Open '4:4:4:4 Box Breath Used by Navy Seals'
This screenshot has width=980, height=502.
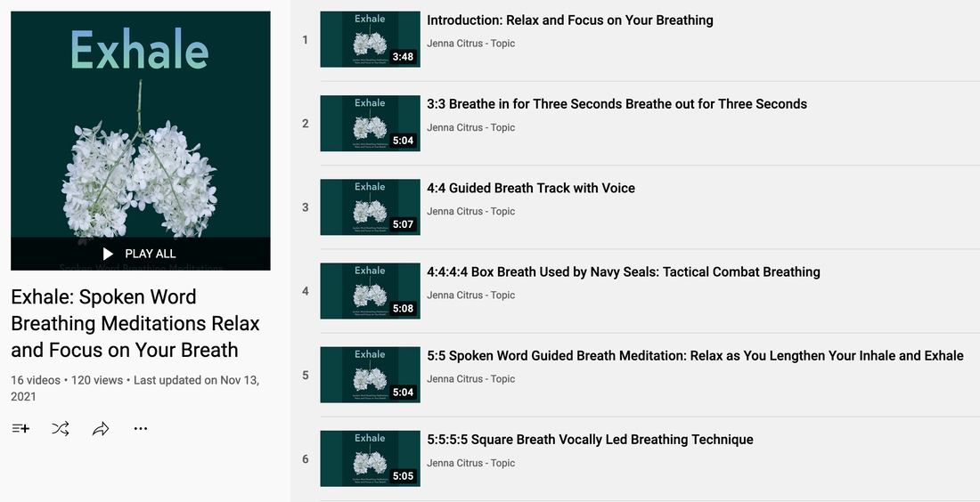click(623, 271)
